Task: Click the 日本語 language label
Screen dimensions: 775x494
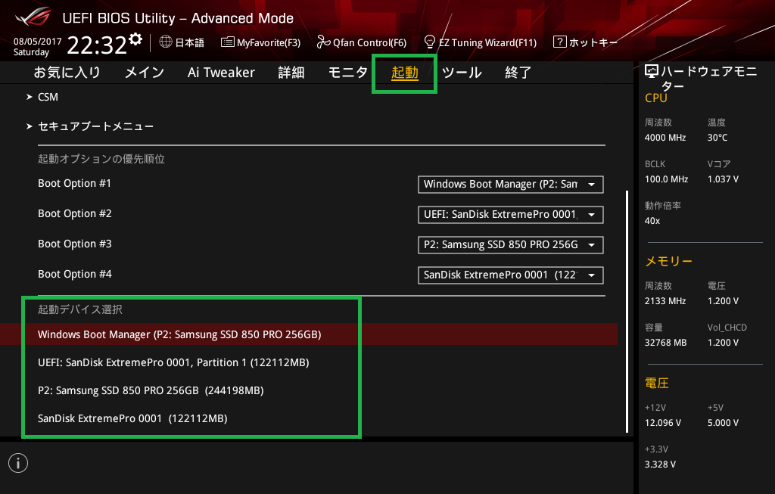Action: (x=190, y=42)
